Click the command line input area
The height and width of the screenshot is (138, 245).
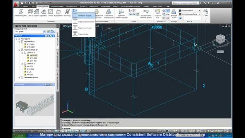tap(146, 128)
